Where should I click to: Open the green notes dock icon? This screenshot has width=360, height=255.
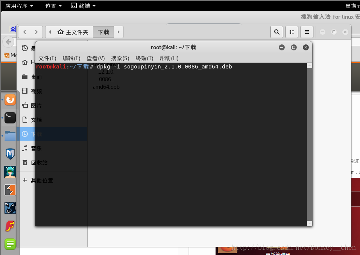pos(10,244)
